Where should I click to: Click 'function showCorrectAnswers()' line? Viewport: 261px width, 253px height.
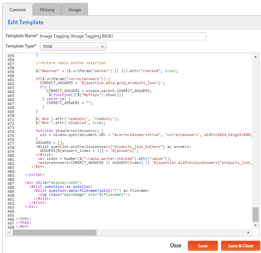[69, 131]
